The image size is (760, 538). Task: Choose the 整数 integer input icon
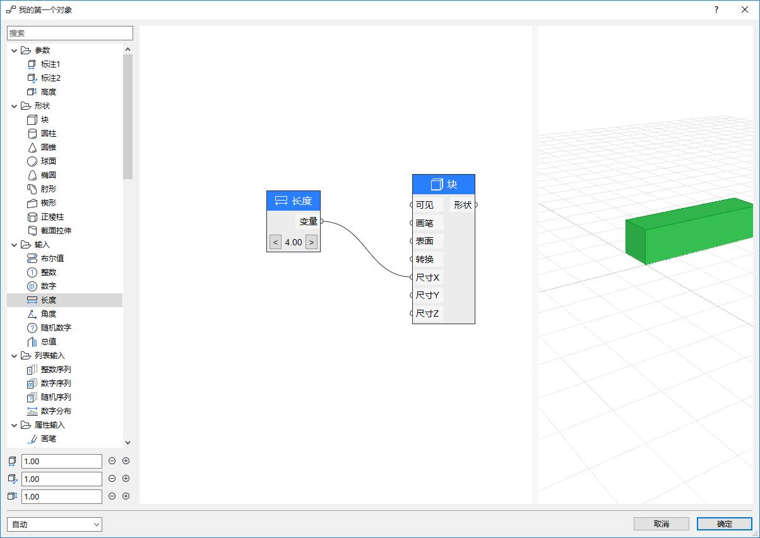point(32,272)
